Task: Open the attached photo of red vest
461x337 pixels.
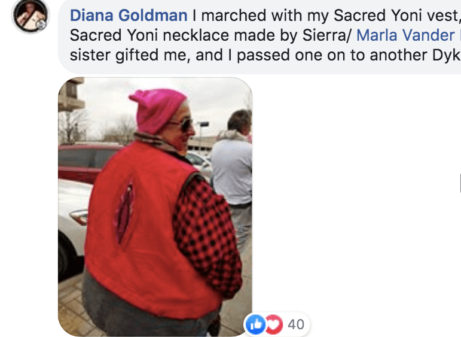Action: click(155, 207)
